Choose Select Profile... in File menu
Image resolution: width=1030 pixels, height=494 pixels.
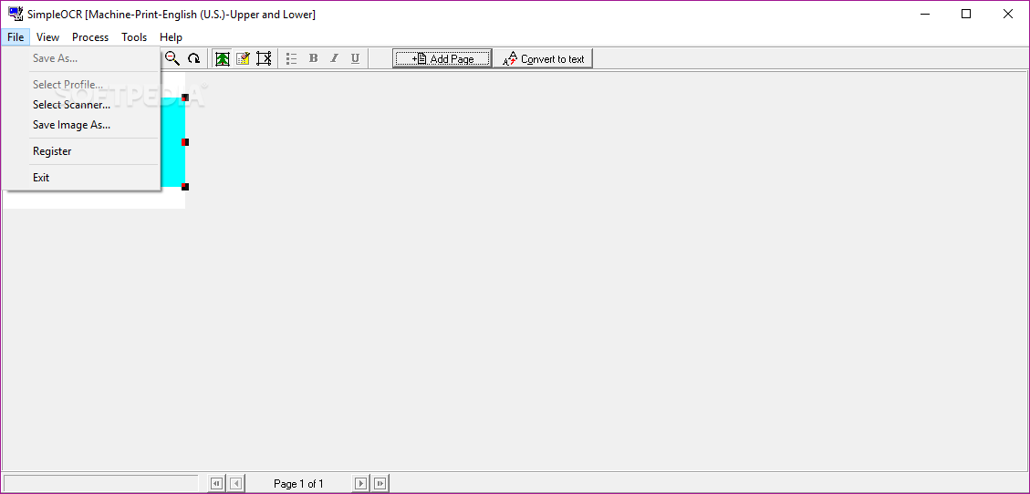81,85
